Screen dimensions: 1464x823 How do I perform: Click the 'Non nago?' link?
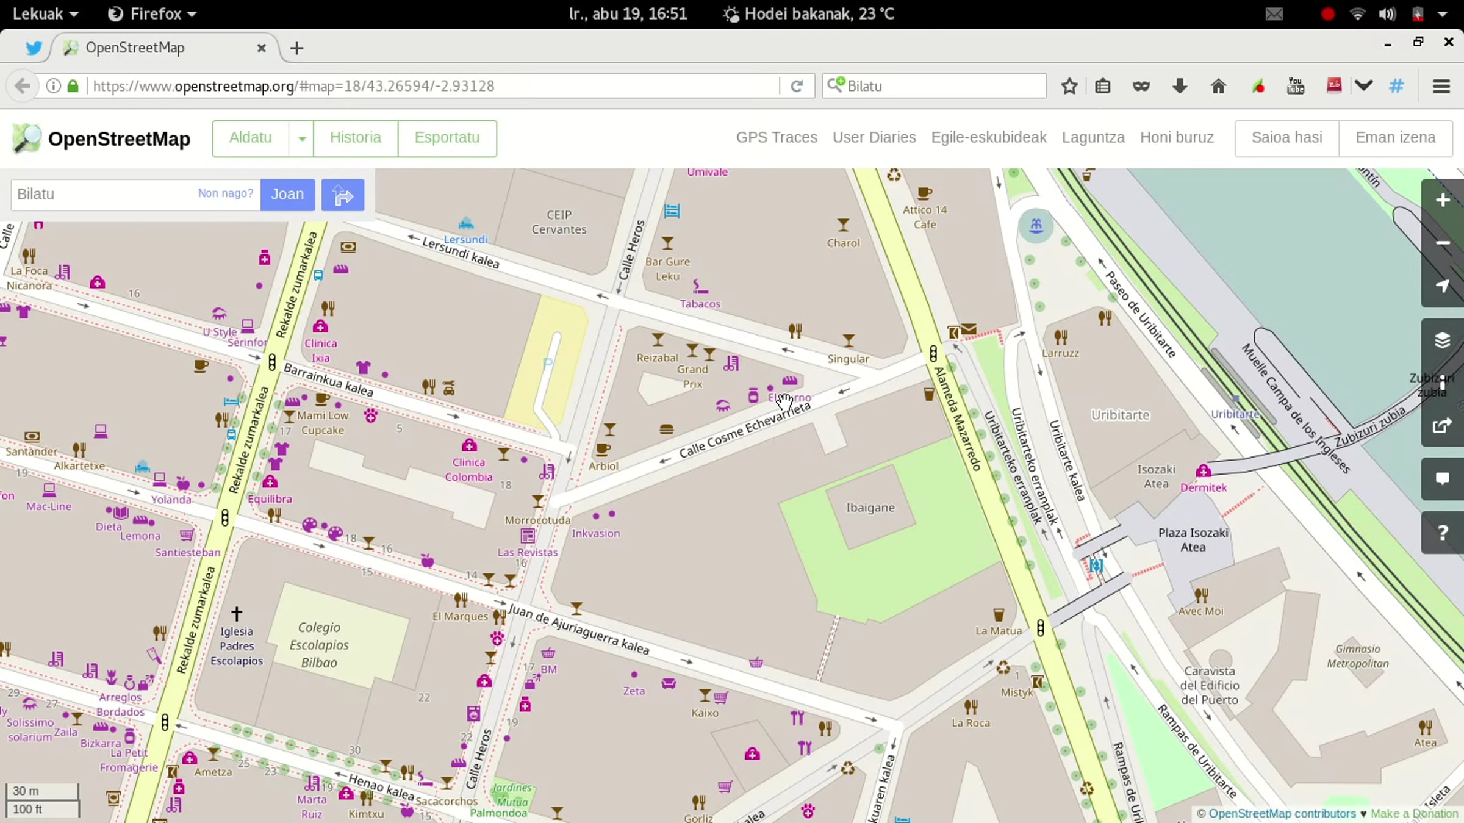225,193
